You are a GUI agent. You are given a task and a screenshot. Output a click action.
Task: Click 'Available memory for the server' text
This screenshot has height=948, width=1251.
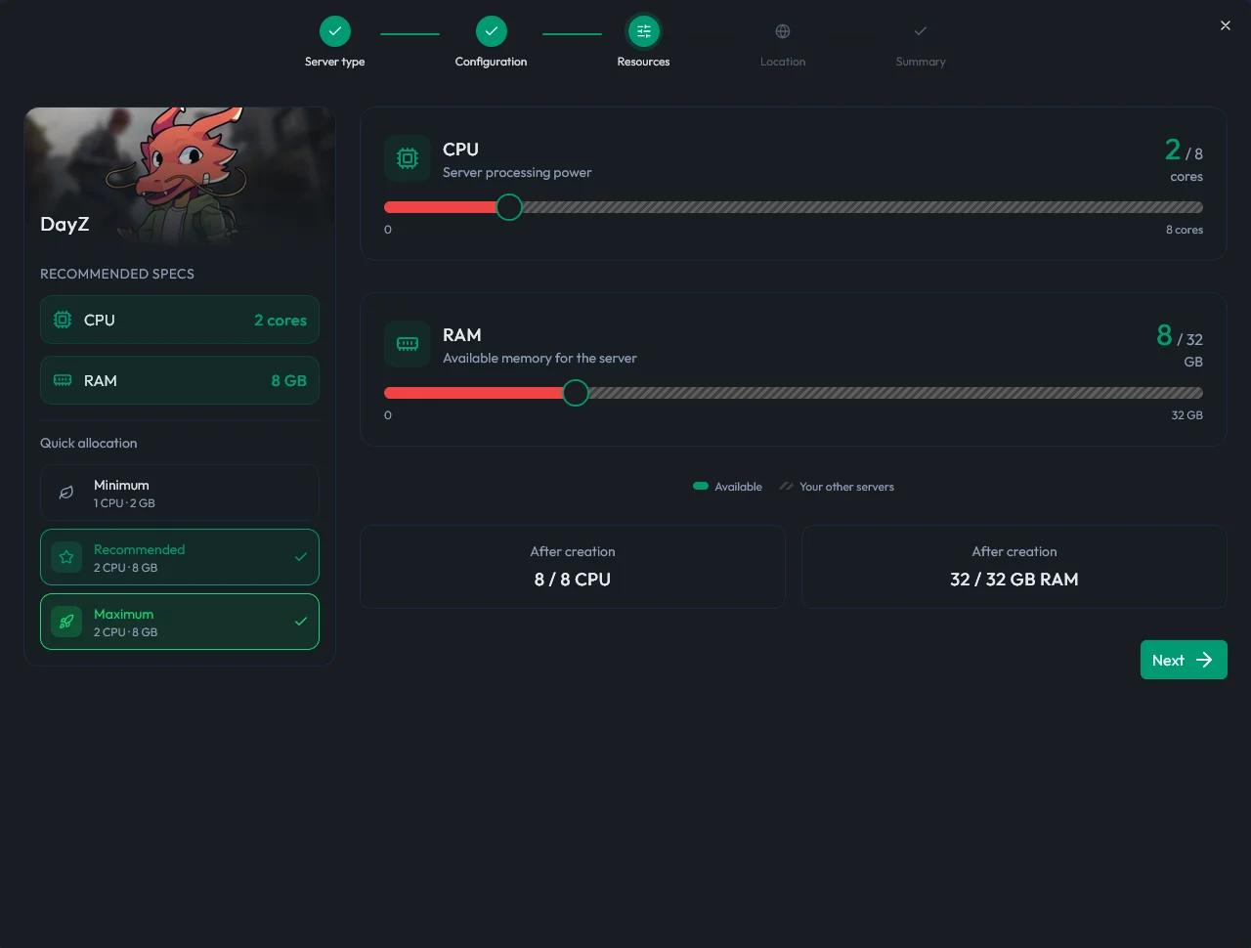539,359
